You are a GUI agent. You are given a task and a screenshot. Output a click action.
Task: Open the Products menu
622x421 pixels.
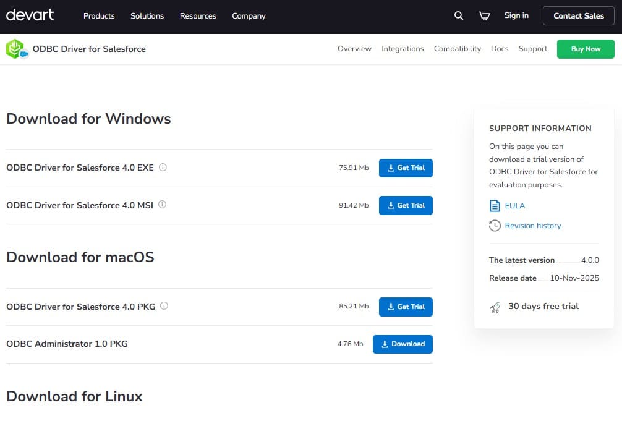(99, 16)
